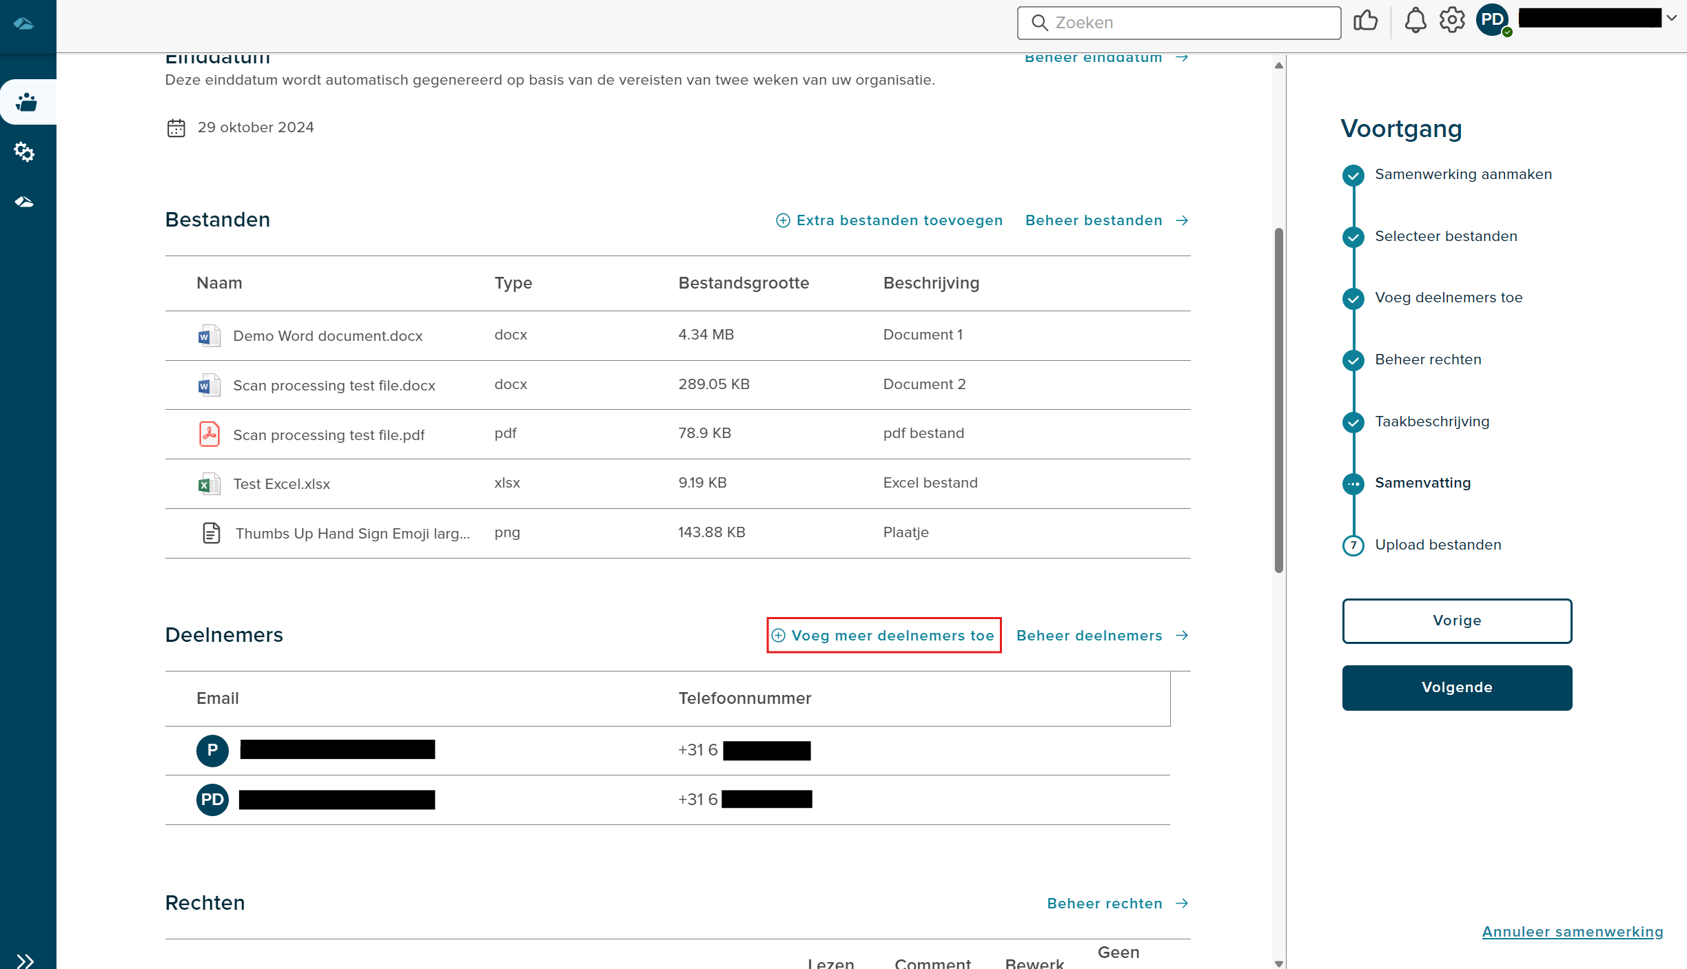The image size is (1687, 969).
Task: Select Scan processing test file.pdf name
Action: click(329, 435)
